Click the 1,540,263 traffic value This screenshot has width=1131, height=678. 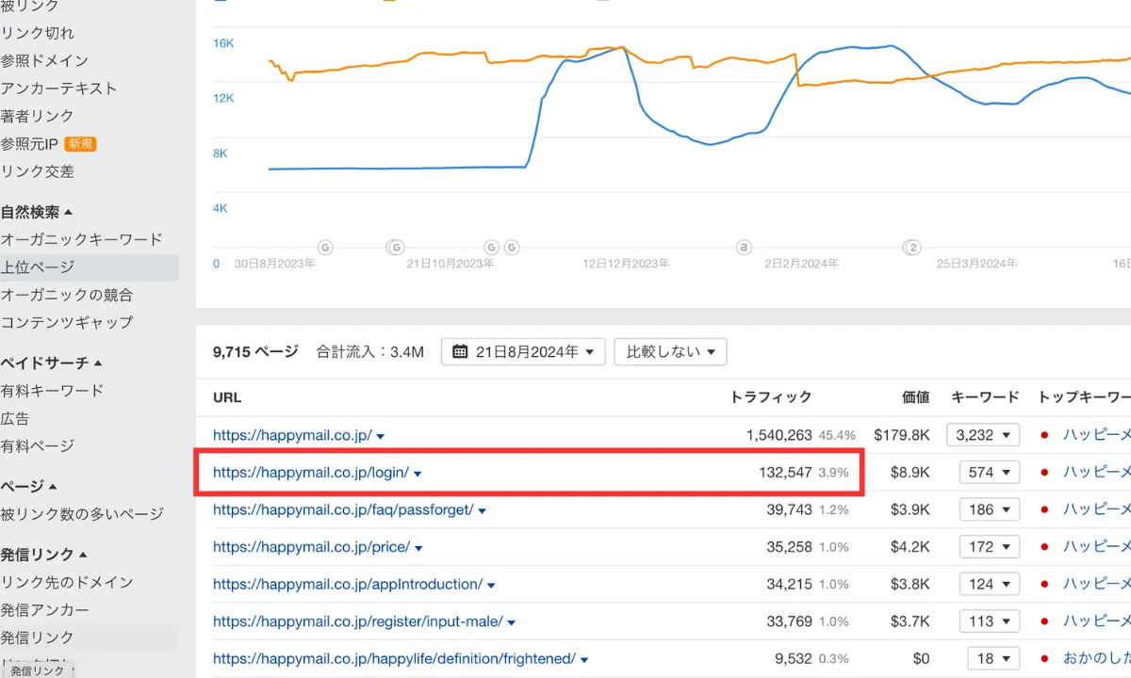click(x=779, y=435)
